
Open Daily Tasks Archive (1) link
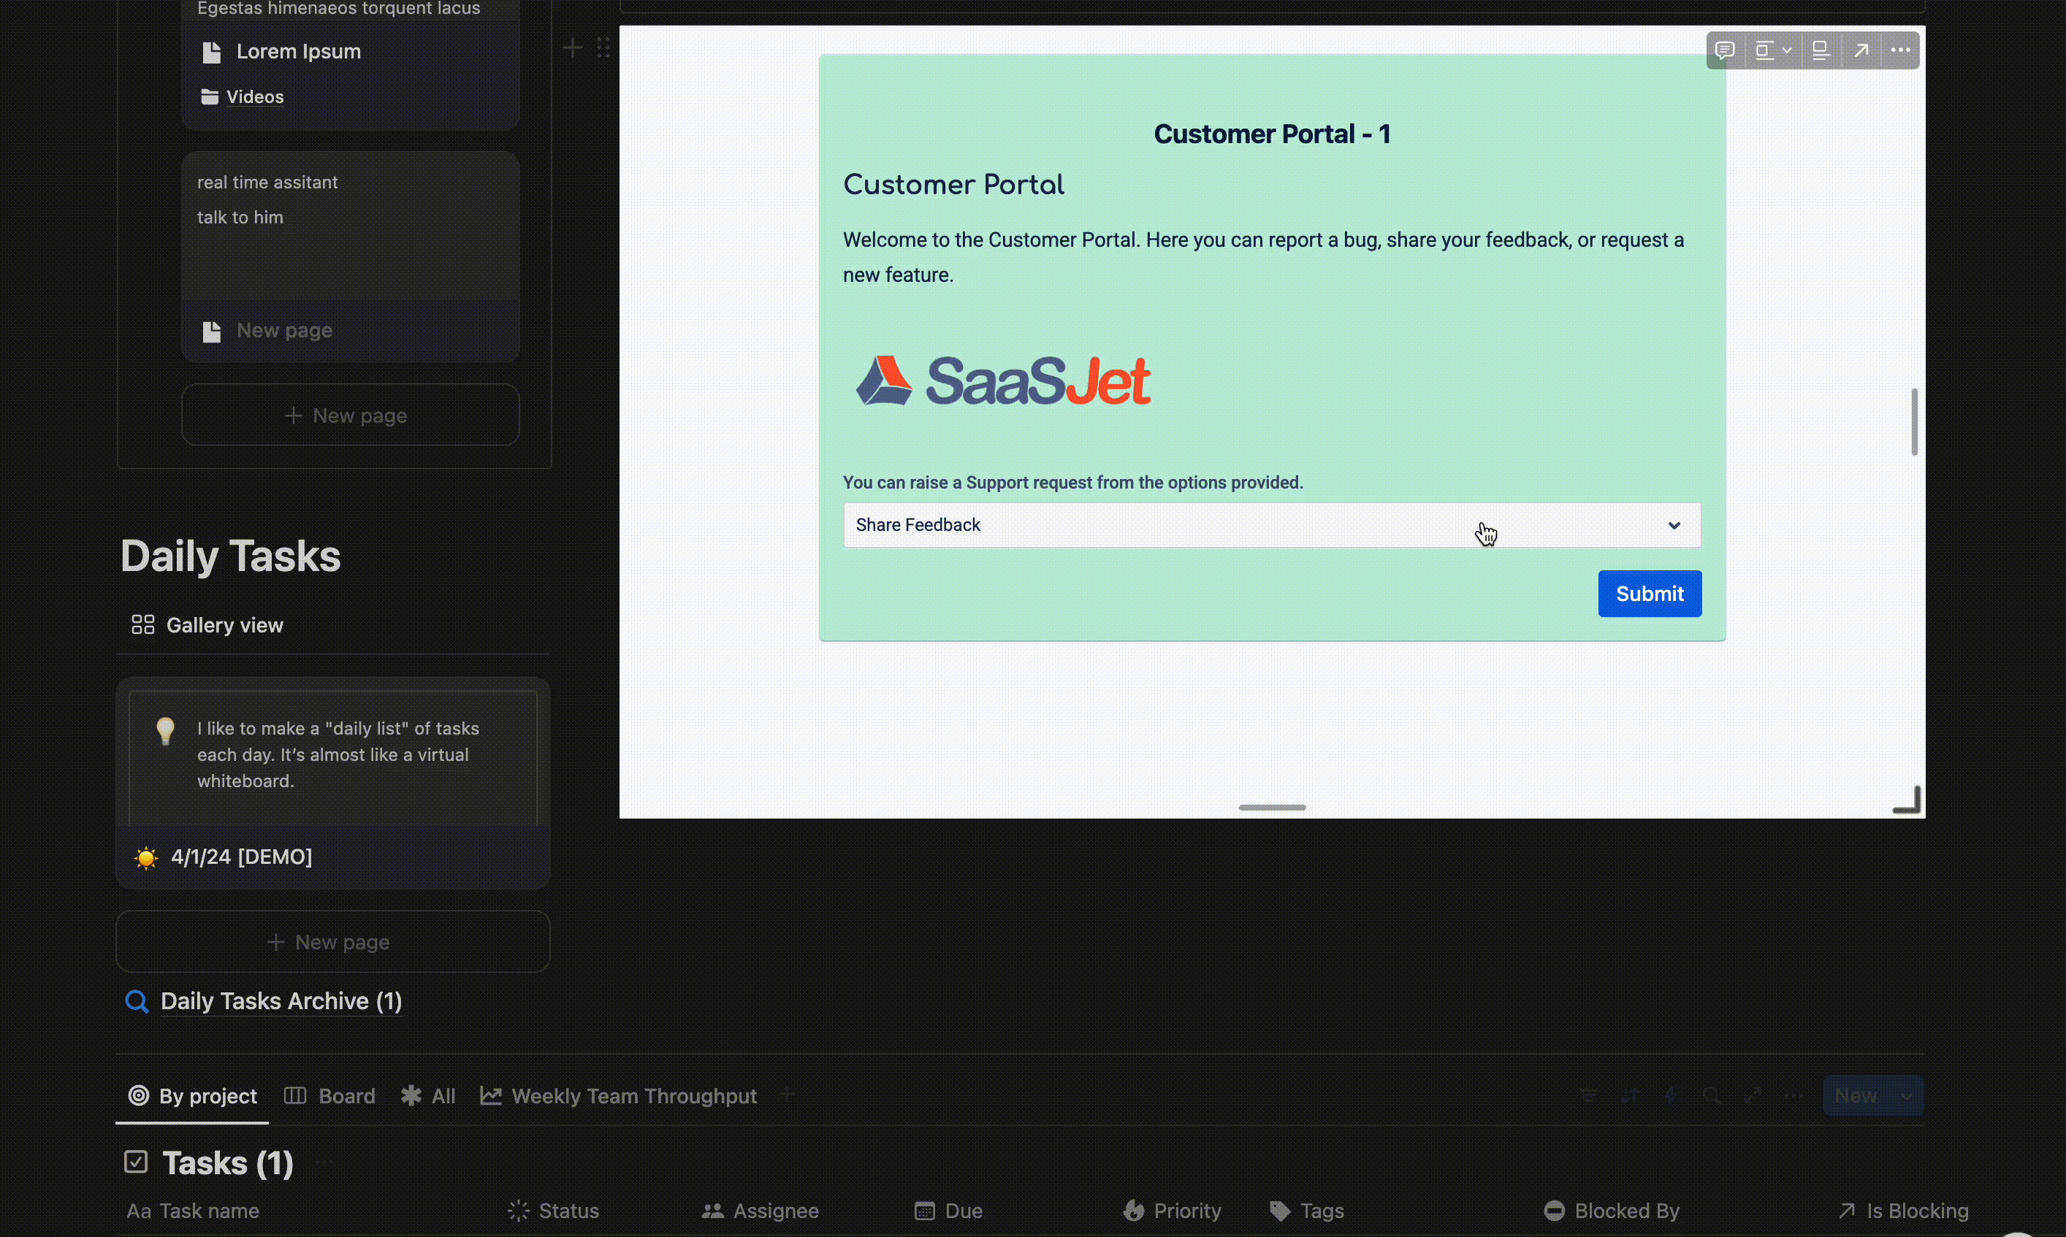click(281, 1001)
